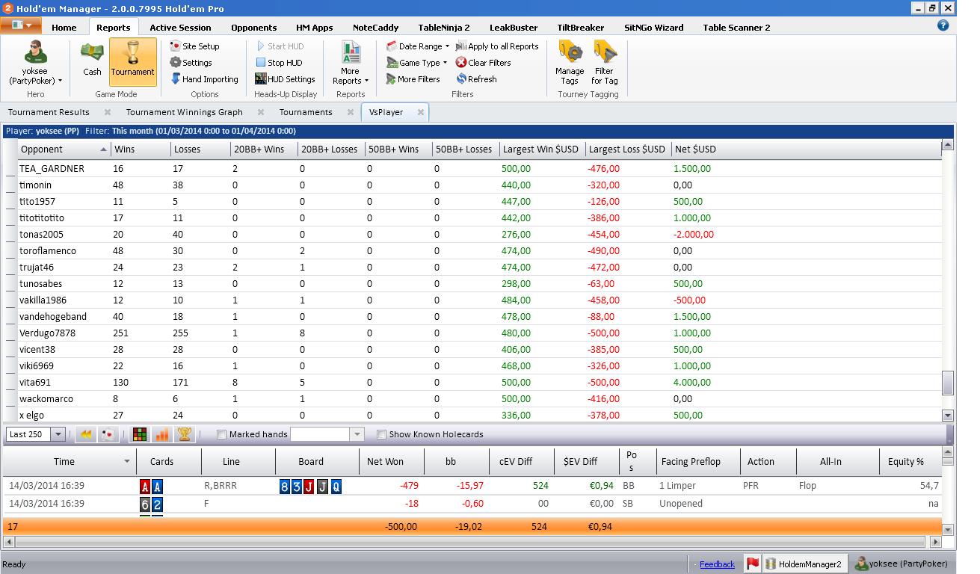Open Site Setup options
Screen dimensions: 980x574
click(194, 46)
